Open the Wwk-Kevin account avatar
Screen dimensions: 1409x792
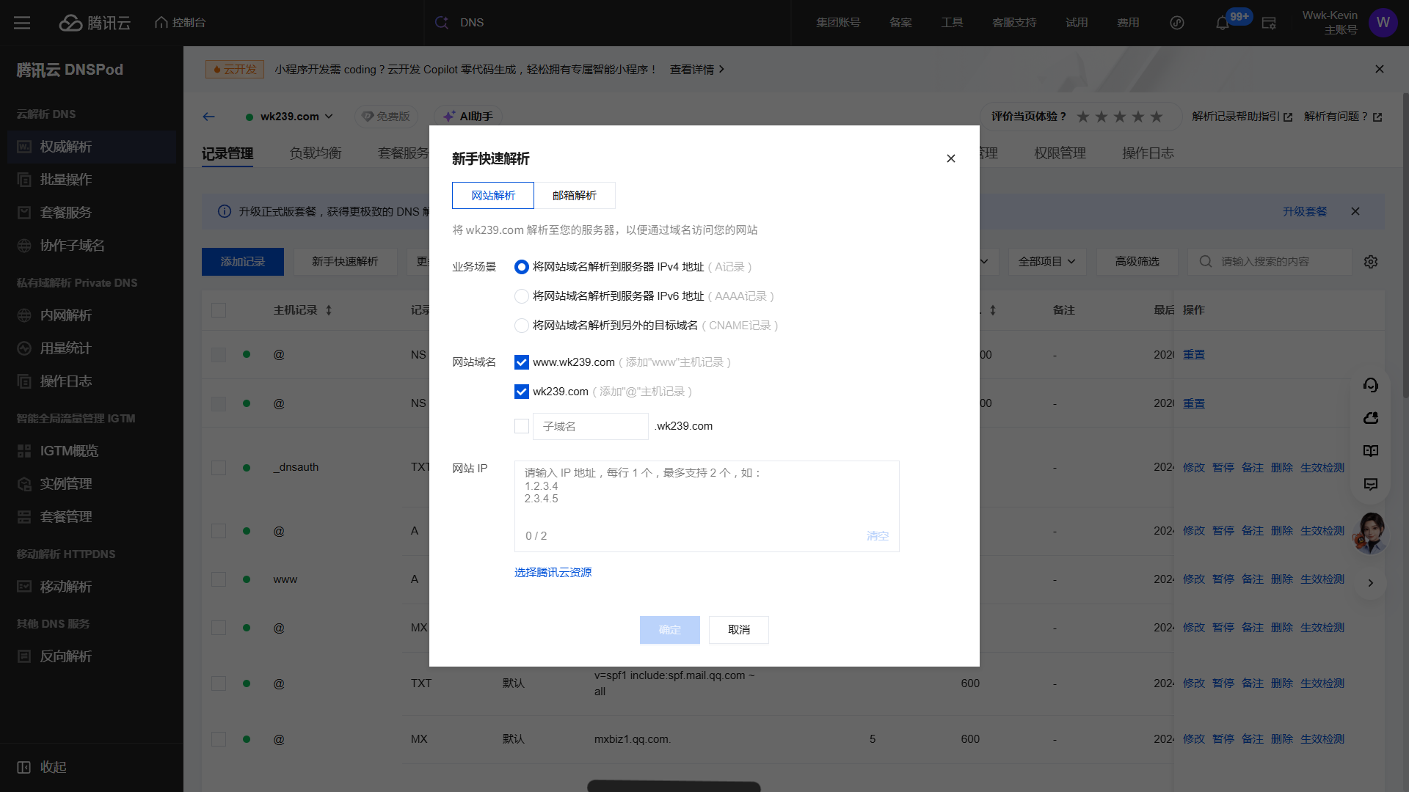[x=1383, y=23]
